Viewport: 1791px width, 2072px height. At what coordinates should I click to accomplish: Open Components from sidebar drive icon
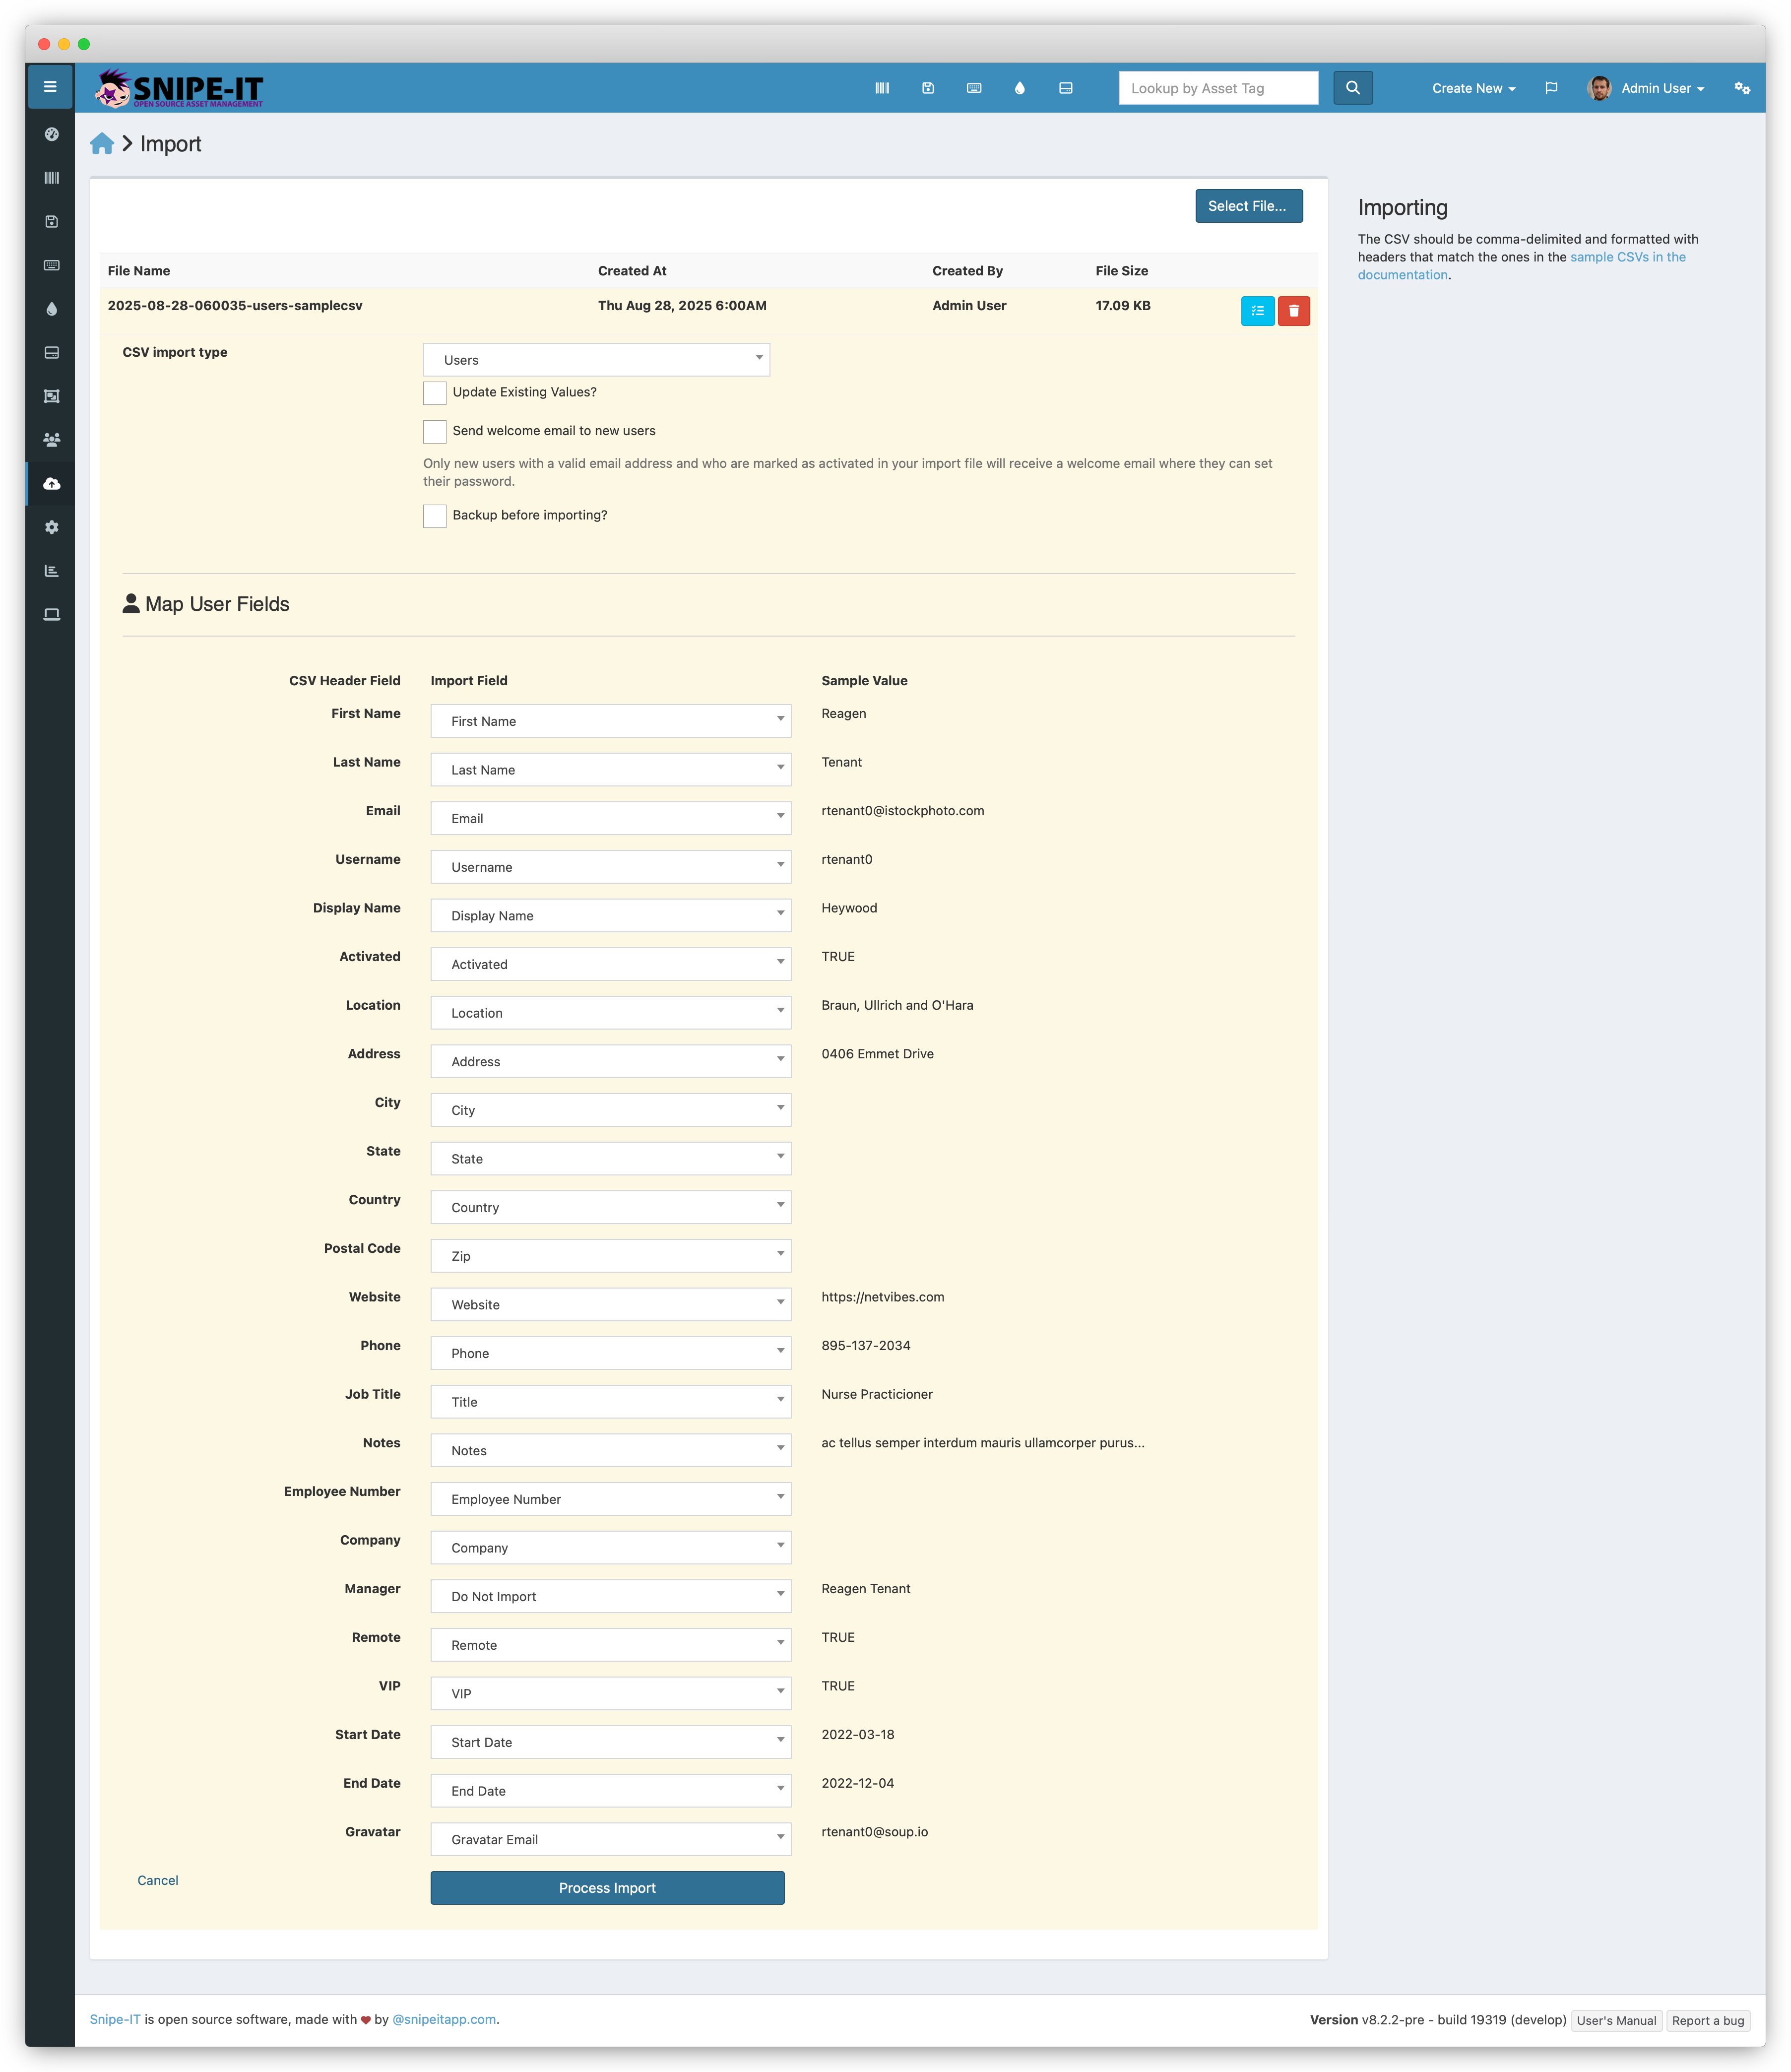point(52,353)
